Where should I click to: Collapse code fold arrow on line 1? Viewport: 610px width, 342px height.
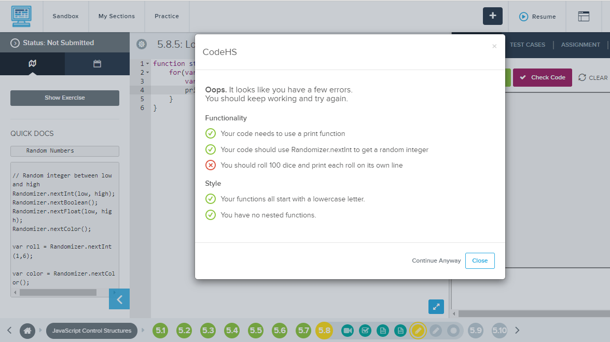[x=147, y=63]
